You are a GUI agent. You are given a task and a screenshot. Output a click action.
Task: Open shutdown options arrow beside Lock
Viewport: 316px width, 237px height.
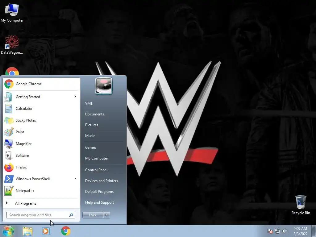pyautogui.click(x=106, y=215)
